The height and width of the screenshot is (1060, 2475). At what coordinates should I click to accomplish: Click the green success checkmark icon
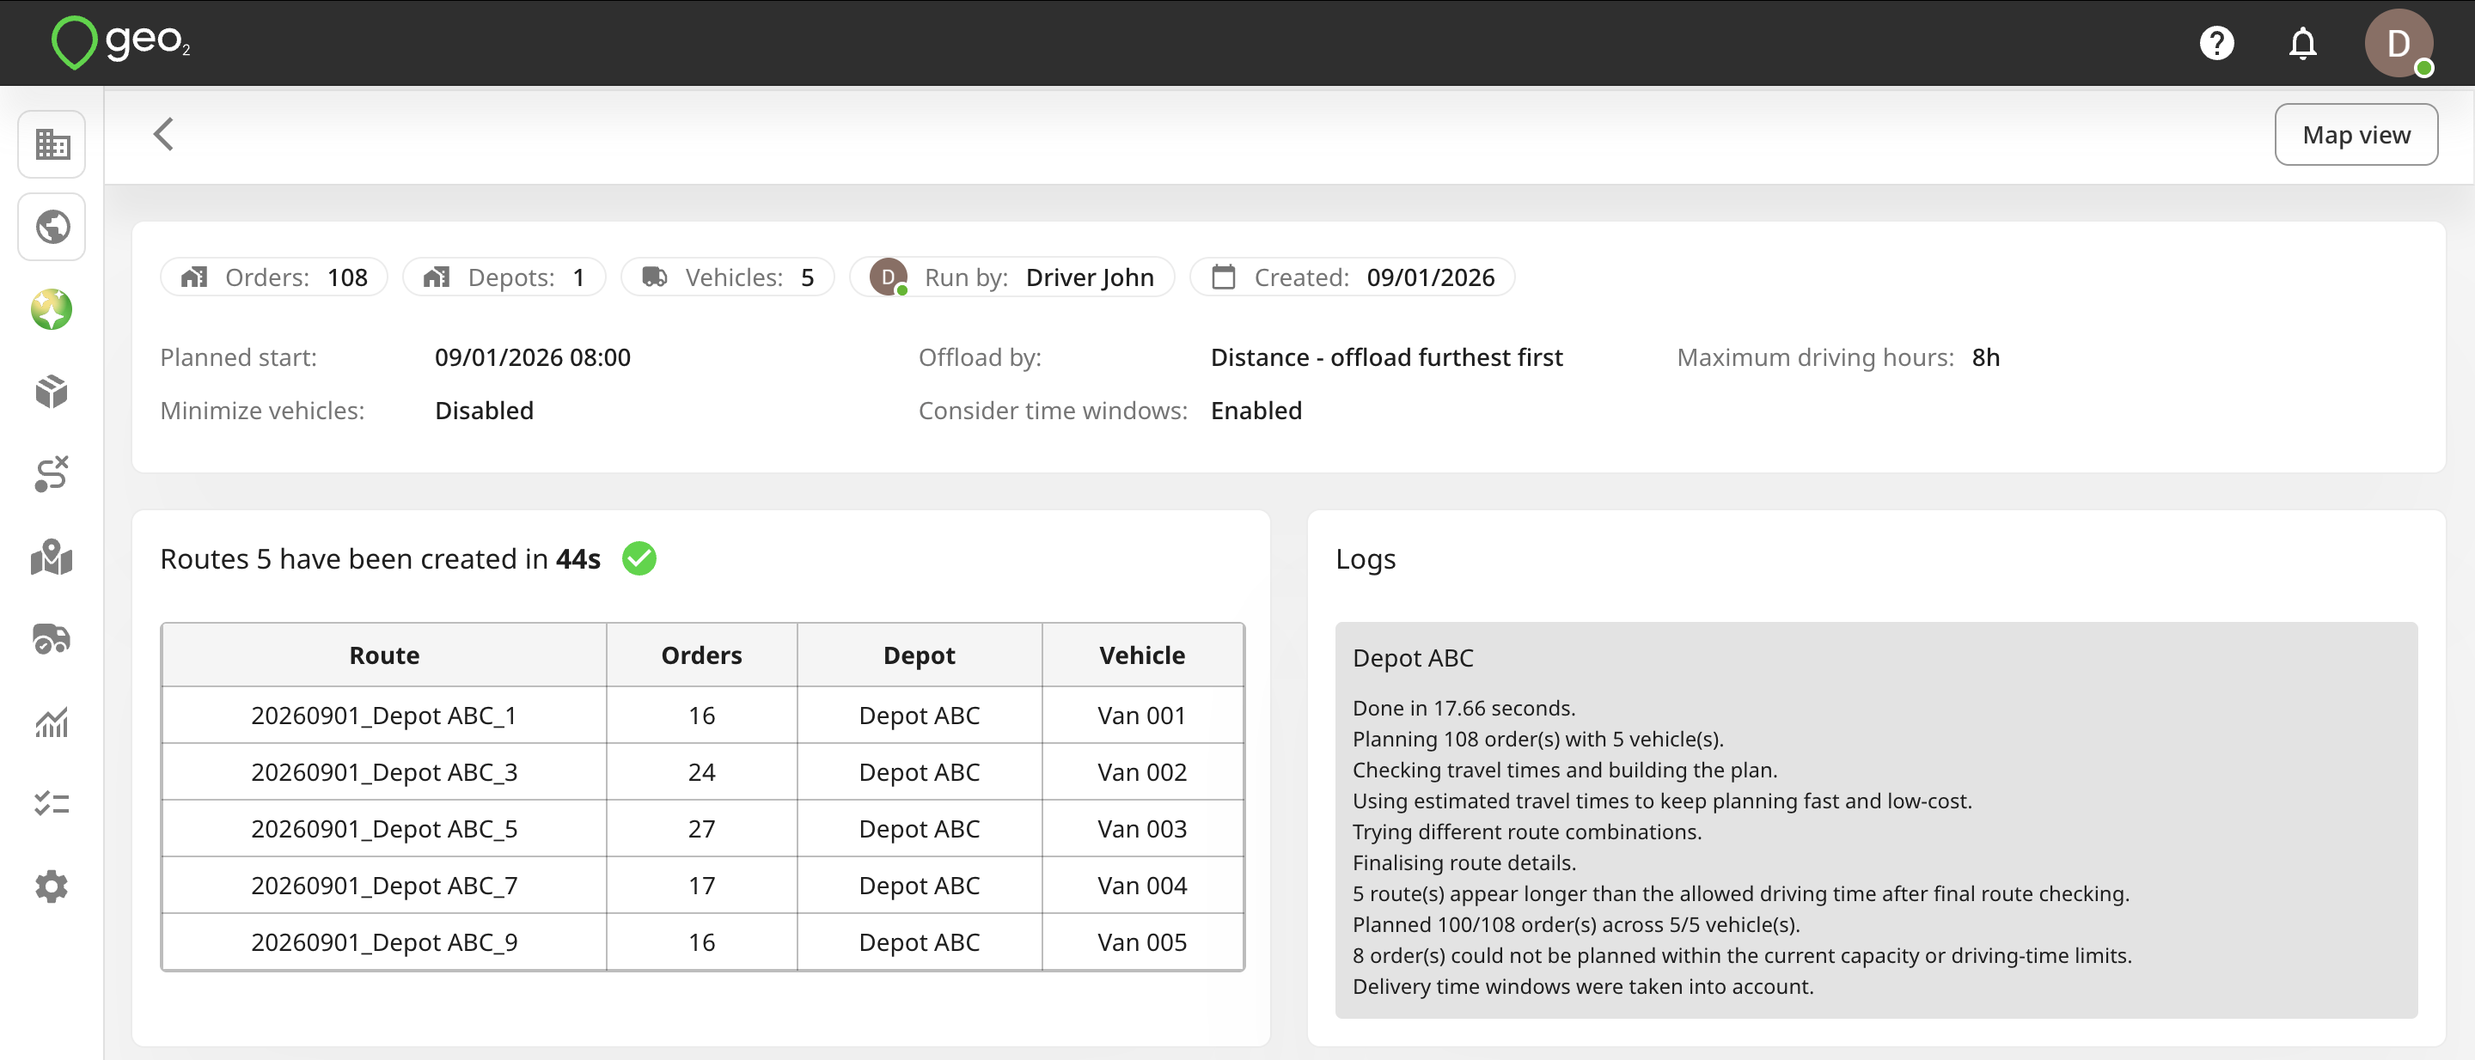pyautogui.click(x=639, y=559)
